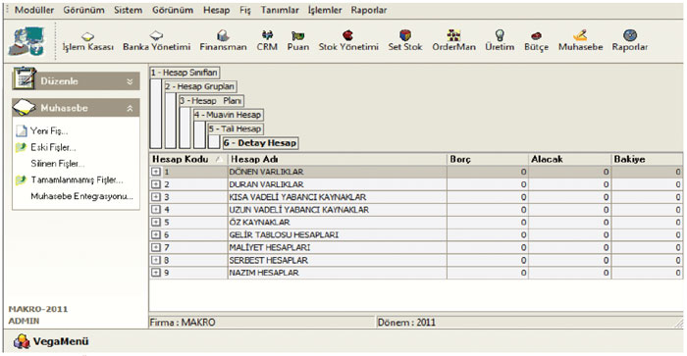Select the 1 - Hesap Sınıfları level tab
687x356 pixels.
(x=185, y=73)
